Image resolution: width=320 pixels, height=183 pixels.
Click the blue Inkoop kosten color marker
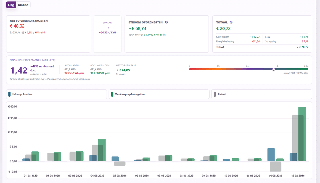click(x=9, y=94)
